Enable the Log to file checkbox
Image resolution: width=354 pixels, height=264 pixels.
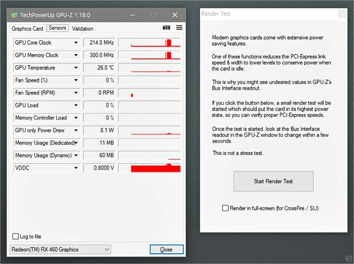pos(16,236)
